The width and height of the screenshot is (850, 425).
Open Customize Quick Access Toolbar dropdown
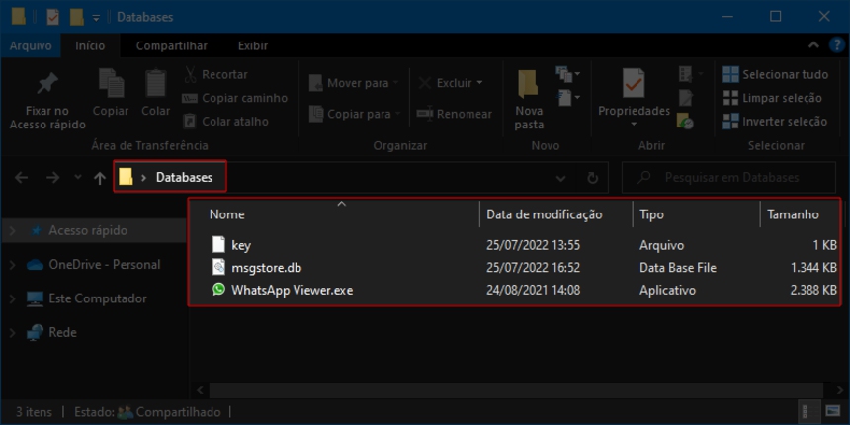pos(96,18)
